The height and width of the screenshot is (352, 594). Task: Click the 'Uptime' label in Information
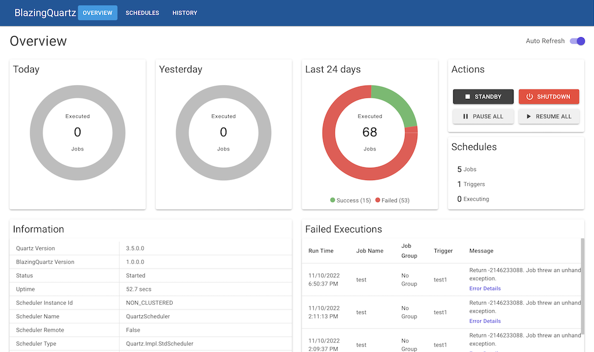[x=25, y=289]
